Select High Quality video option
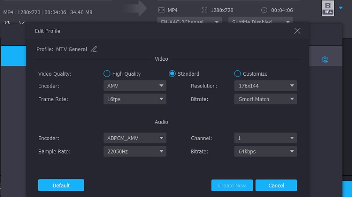This screenshot has width=352, height=197. pyautogui.click(x=106, y=74)
